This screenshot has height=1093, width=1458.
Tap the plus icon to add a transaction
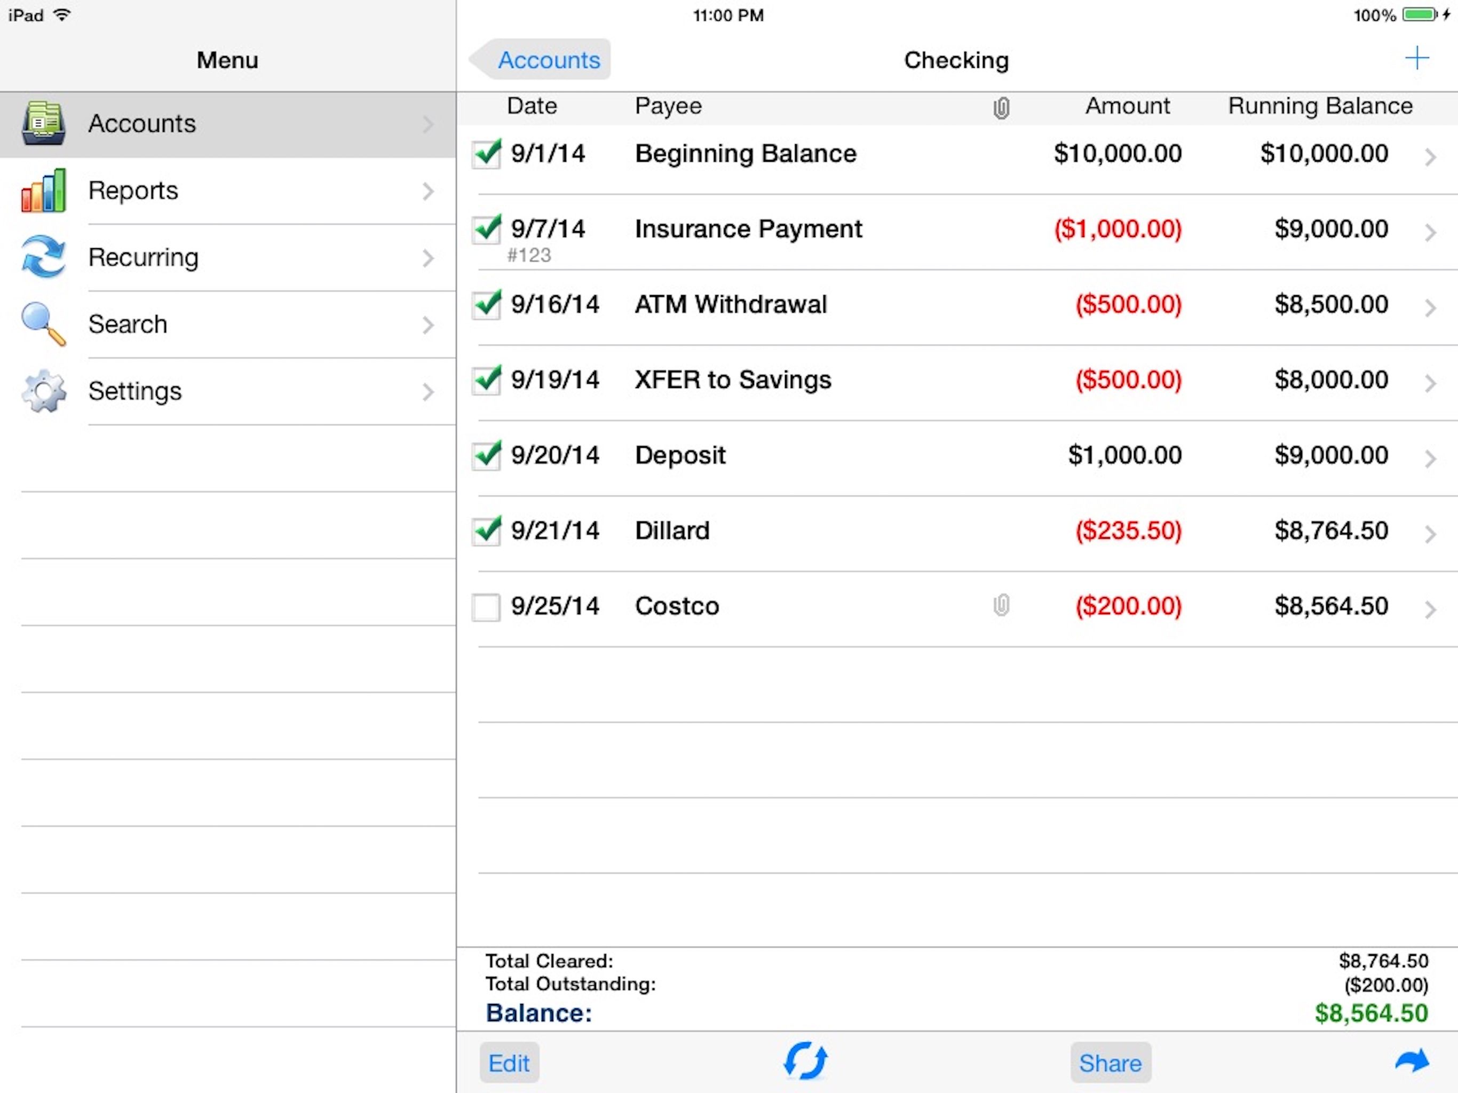coord(1416,59)
